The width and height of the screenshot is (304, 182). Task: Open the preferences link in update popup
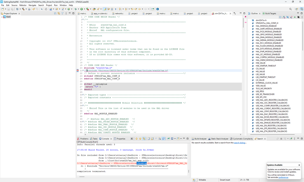click(283, 177)
